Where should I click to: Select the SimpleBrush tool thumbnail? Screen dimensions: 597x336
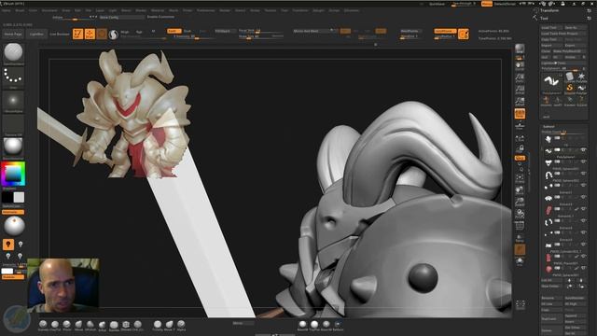pos(570,89)
